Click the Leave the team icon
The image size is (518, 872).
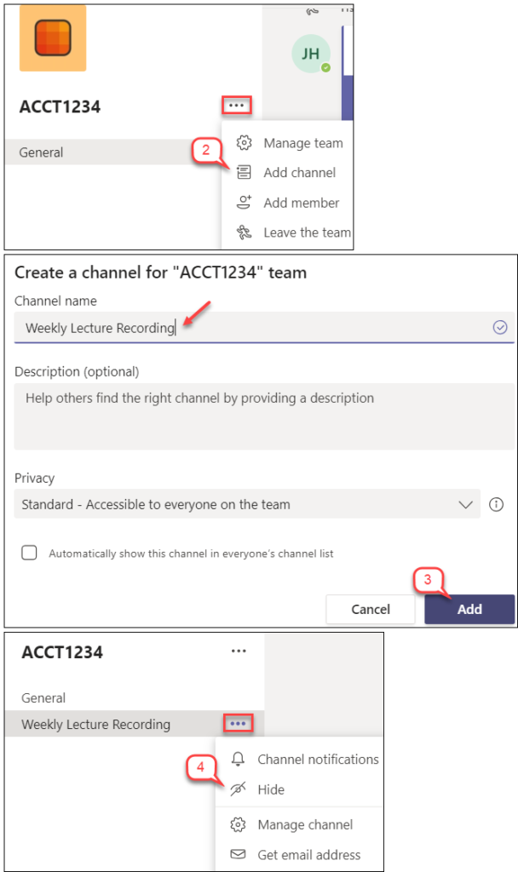244,232
